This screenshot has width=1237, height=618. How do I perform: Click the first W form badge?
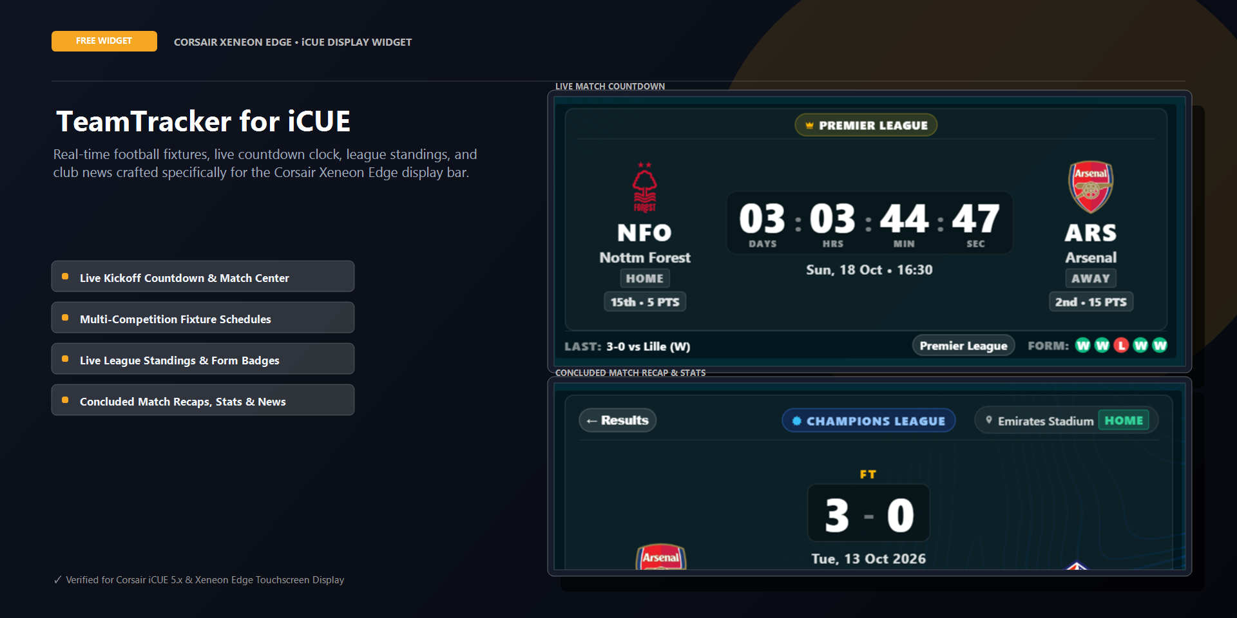click(1083, 346)
